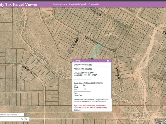Select the cyan highlighted parcel
This screenshot has height=124, width=166.
pos(96,51)
